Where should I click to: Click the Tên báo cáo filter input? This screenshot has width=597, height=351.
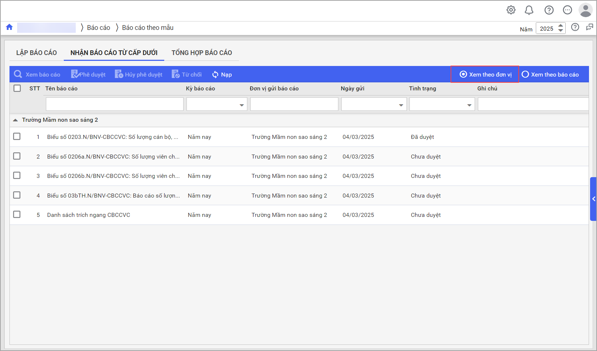click(x=114, y=104)
